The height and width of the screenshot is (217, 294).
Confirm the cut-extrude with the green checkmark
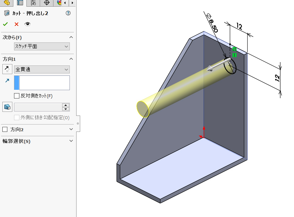[5, 24]
